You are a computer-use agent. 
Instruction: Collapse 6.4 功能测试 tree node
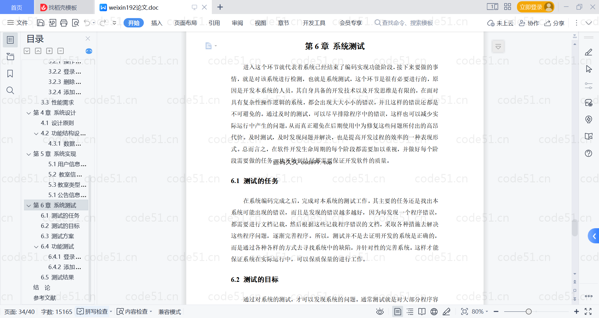36,247
